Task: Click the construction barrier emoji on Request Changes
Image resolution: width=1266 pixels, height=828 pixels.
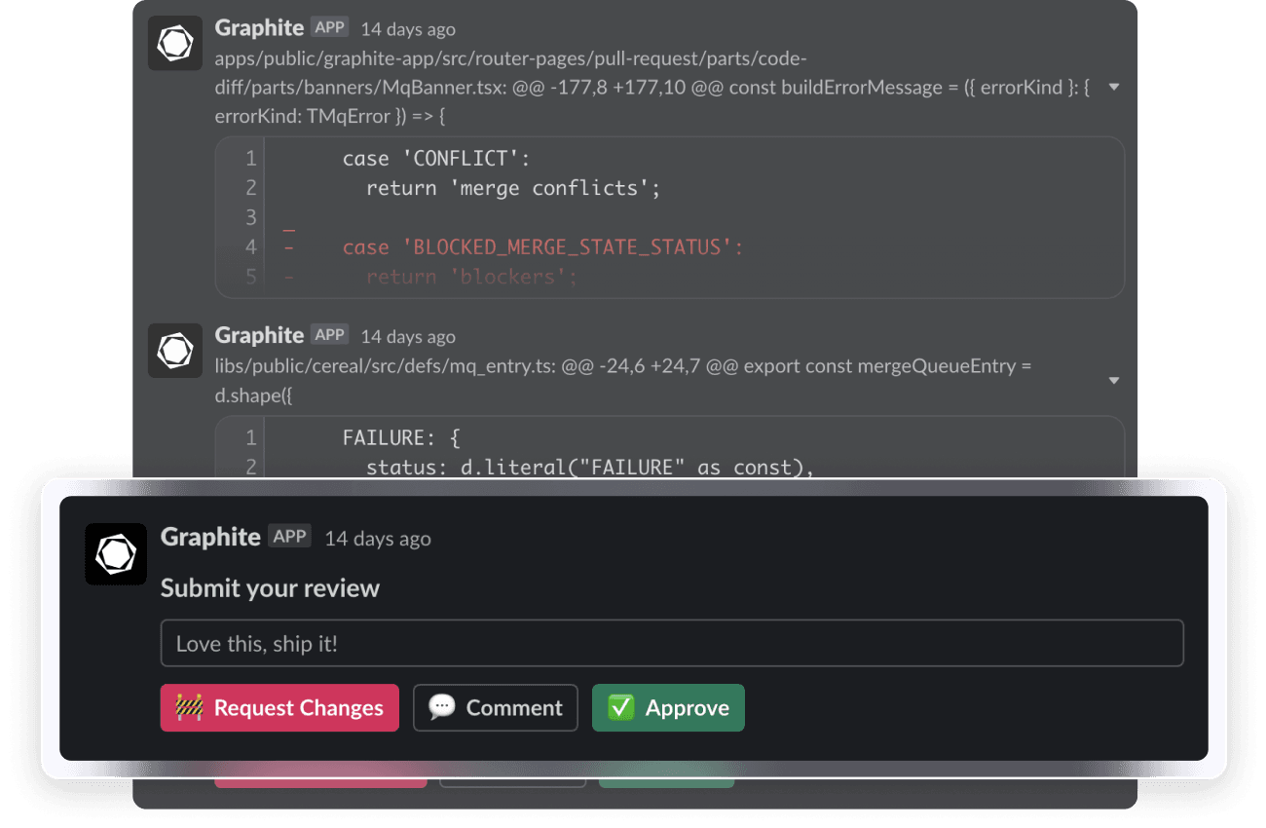Action: click(187, 707)
